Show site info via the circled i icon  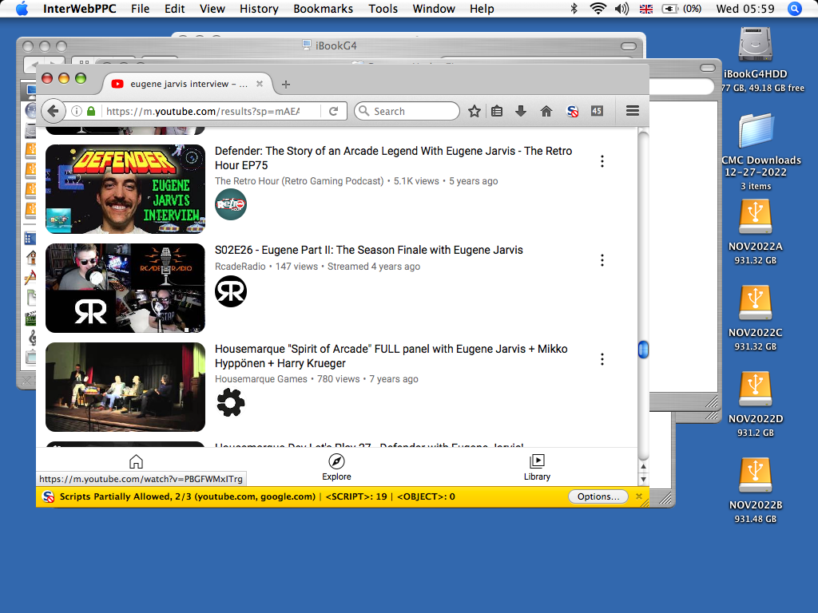(77, 111)
